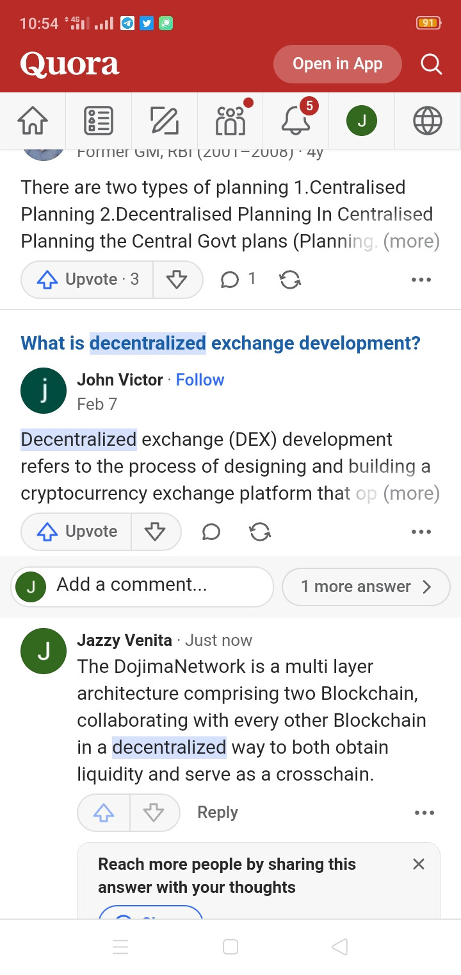The height and width of the screenshot is (975, 461).
Task: Dismiss the share this answer prompt
Action: (419, 864)
